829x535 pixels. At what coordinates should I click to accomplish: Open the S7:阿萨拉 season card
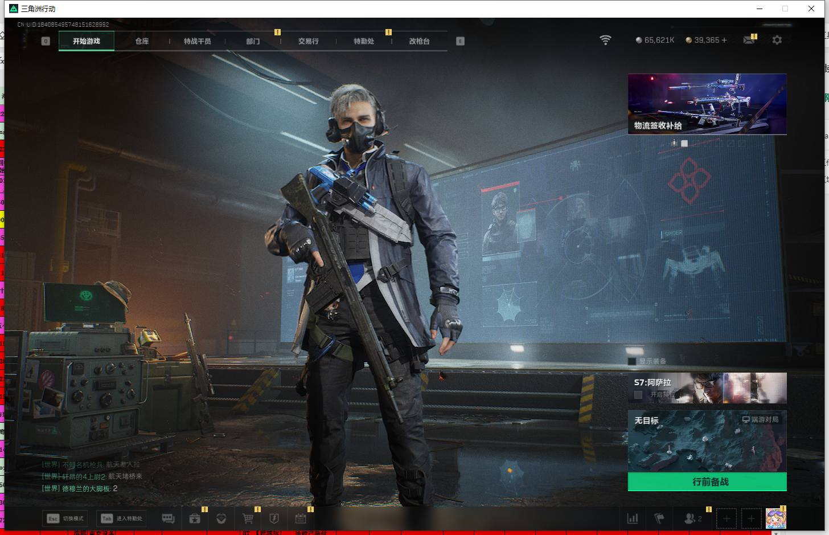point(707,388)
